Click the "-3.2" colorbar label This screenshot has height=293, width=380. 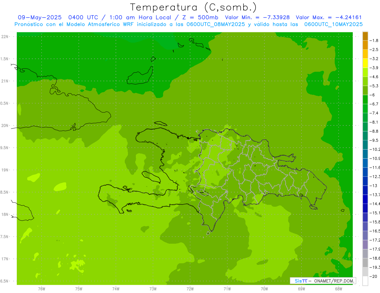click(x=374, y=58)
